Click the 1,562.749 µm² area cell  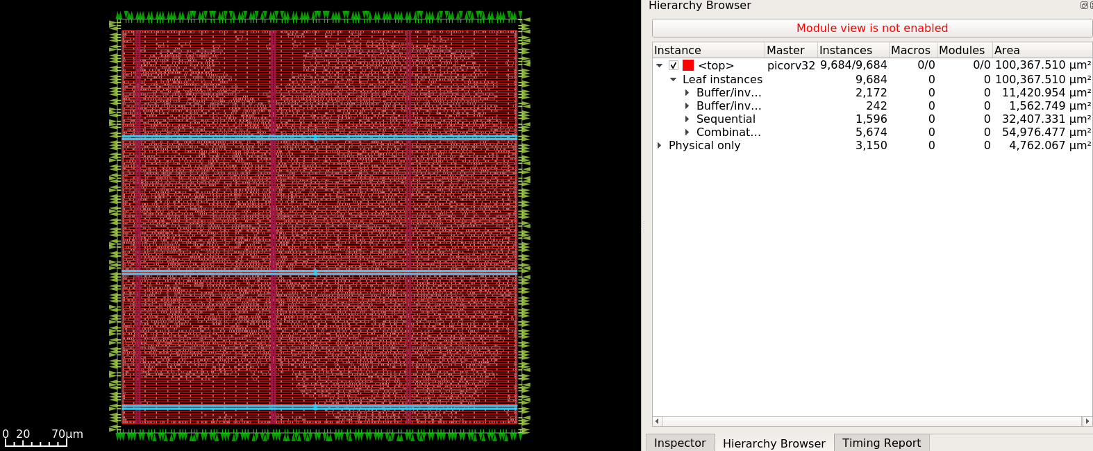click(1050, 105)
